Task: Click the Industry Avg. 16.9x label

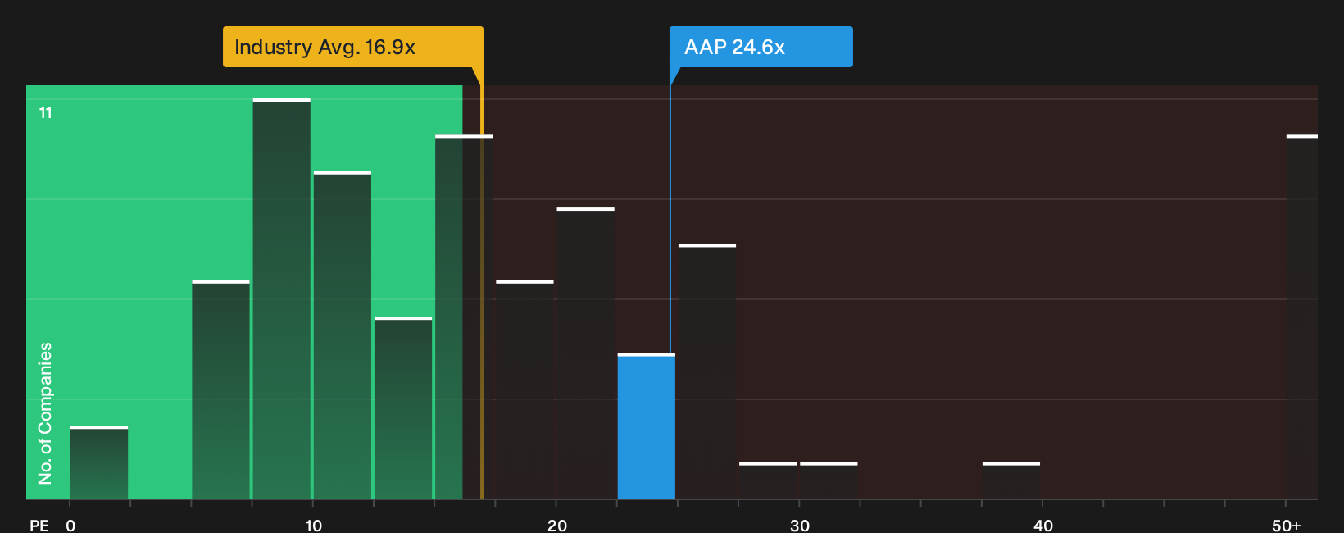Action: point(353,47)
